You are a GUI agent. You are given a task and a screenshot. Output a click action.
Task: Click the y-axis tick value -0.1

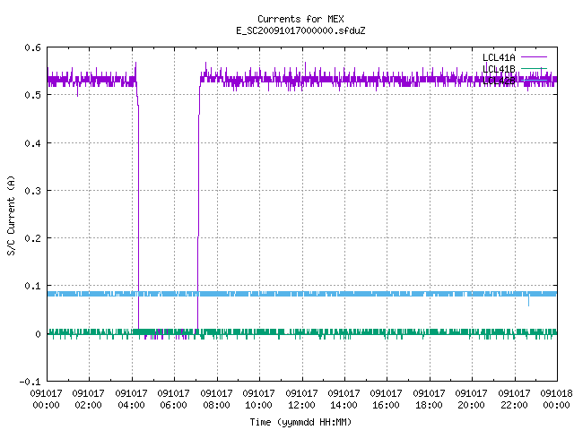[30, 382]
